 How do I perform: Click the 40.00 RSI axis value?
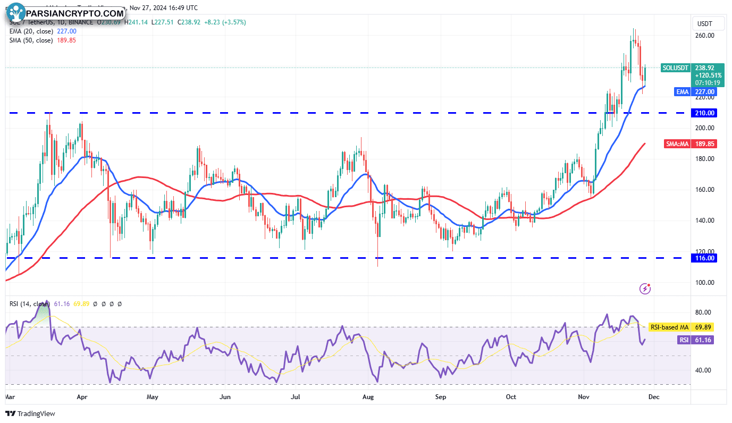point(704,370)
